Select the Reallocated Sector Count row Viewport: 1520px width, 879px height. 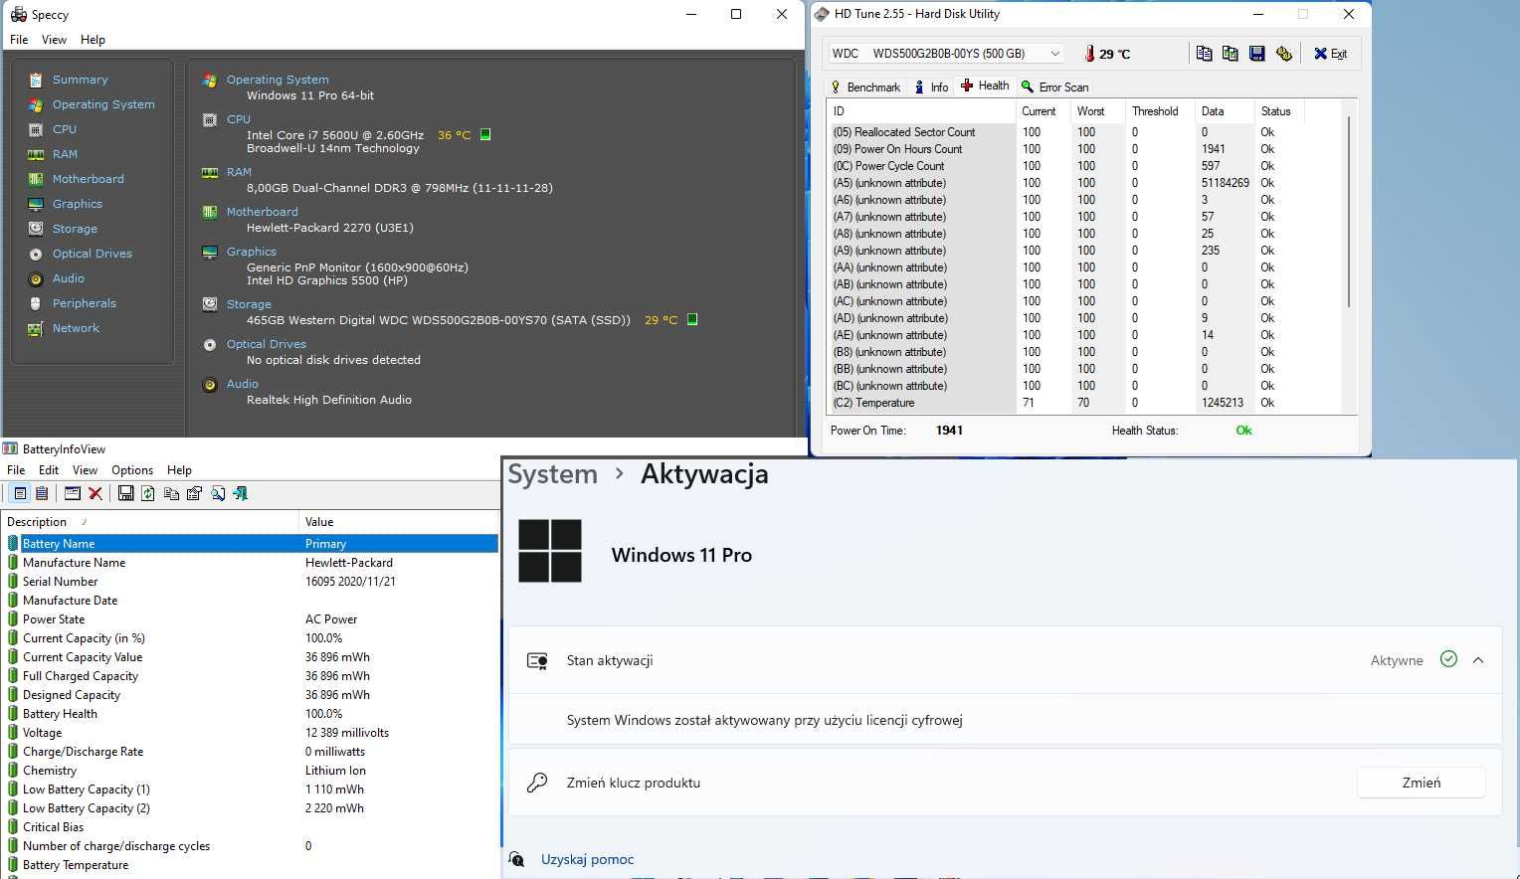pos(1083,132)
